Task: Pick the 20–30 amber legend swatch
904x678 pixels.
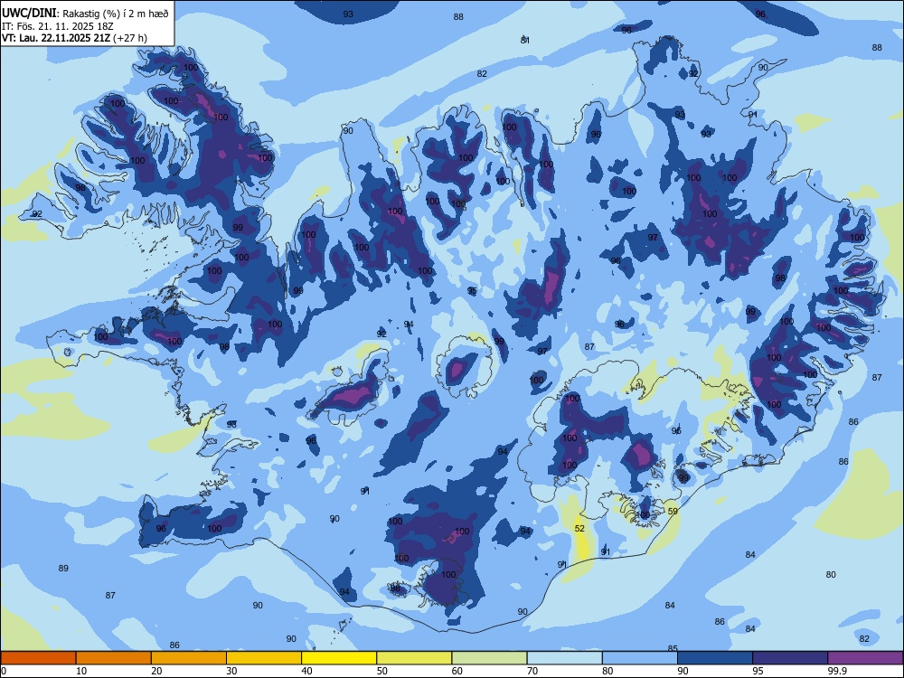Action: [x=189, y=658]
